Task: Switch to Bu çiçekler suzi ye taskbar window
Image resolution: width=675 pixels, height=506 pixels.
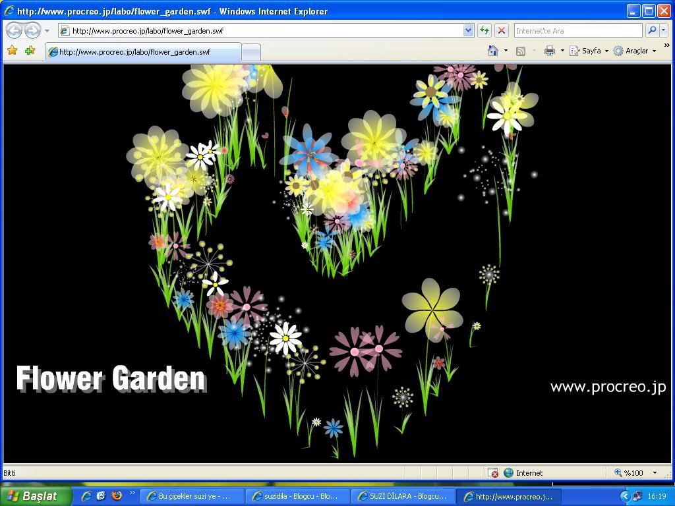Action: pyautogui.click(x=192, y=497)
